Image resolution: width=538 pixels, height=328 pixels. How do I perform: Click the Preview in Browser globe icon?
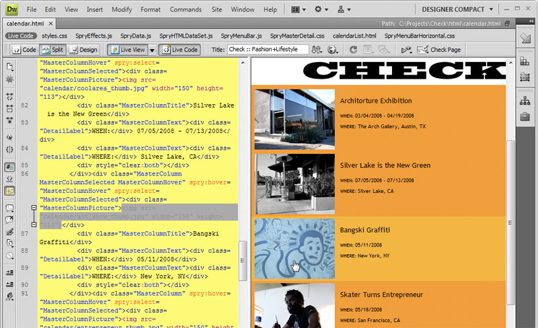tap(334, 50)
